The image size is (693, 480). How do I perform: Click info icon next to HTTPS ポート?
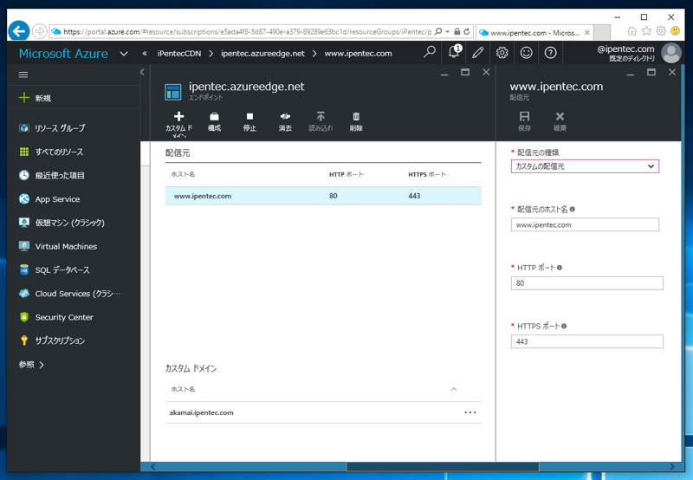click(x=564, y=326)
